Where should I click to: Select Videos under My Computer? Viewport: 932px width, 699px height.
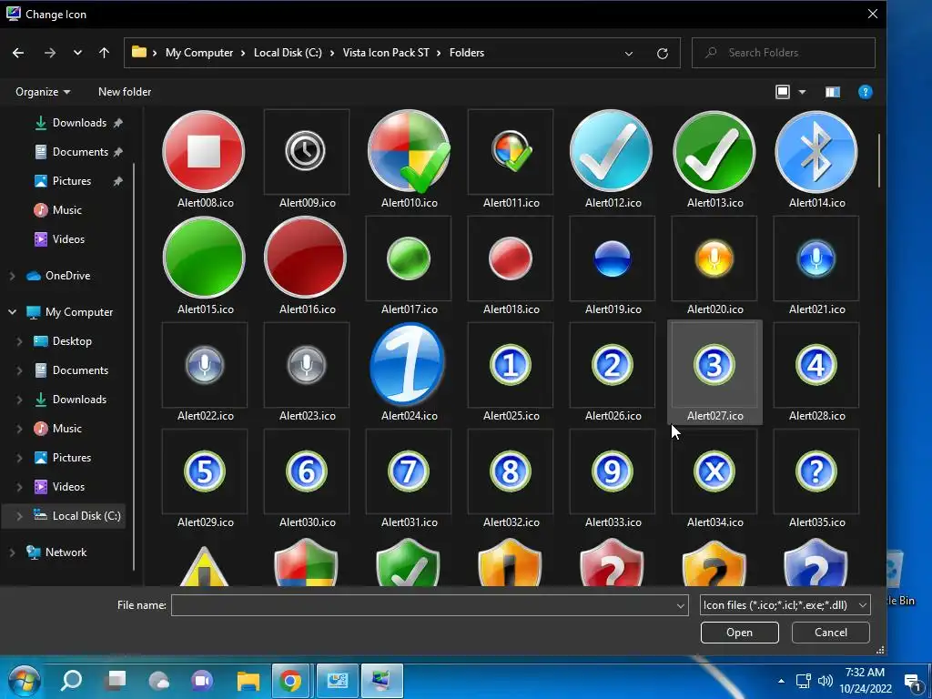[x=68, y=487]
